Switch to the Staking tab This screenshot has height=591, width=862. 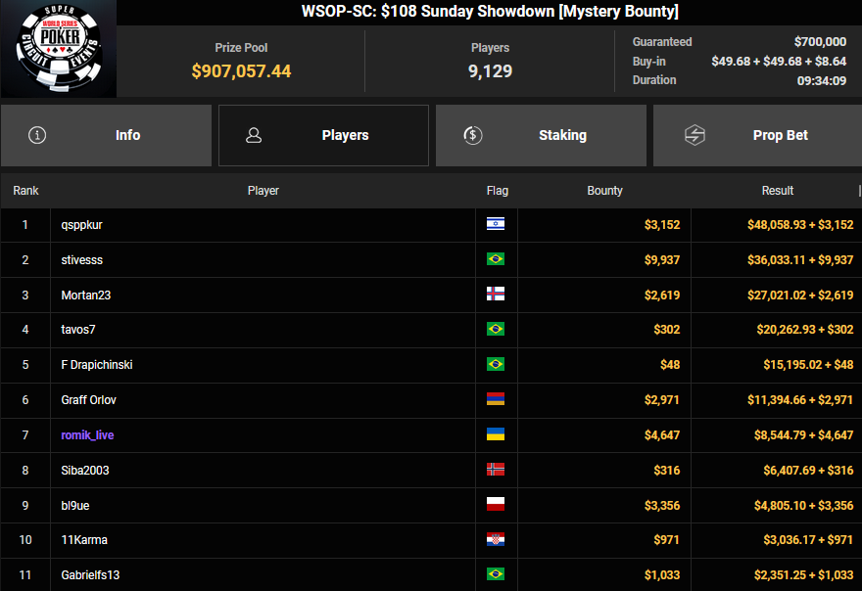pos(541,135)
